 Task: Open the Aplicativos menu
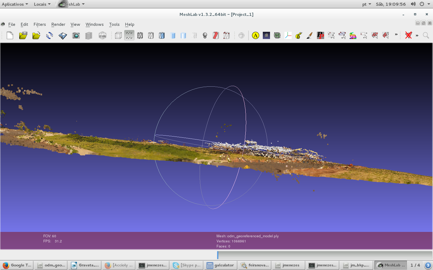click(13, 4)
